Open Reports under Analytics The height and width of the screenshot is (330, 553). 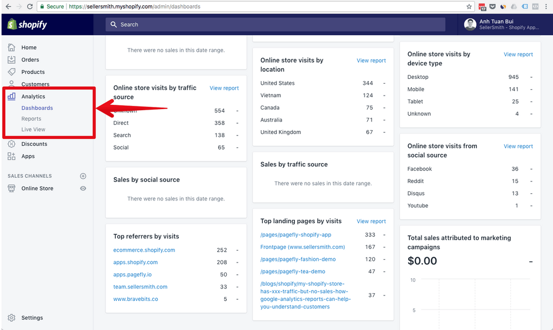point(31,119)
